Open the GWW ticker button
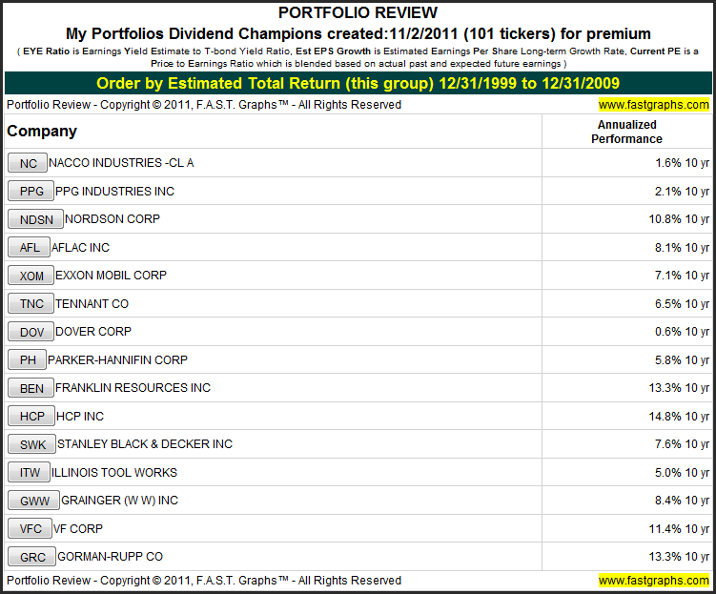This screenshot has width=716, height=594. tap(33, 501)
